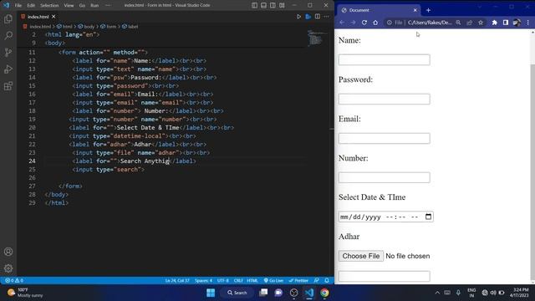The image size is (535, 301).
Task: Click Ln 24, Col 37 status item
Action: point(177,281)
